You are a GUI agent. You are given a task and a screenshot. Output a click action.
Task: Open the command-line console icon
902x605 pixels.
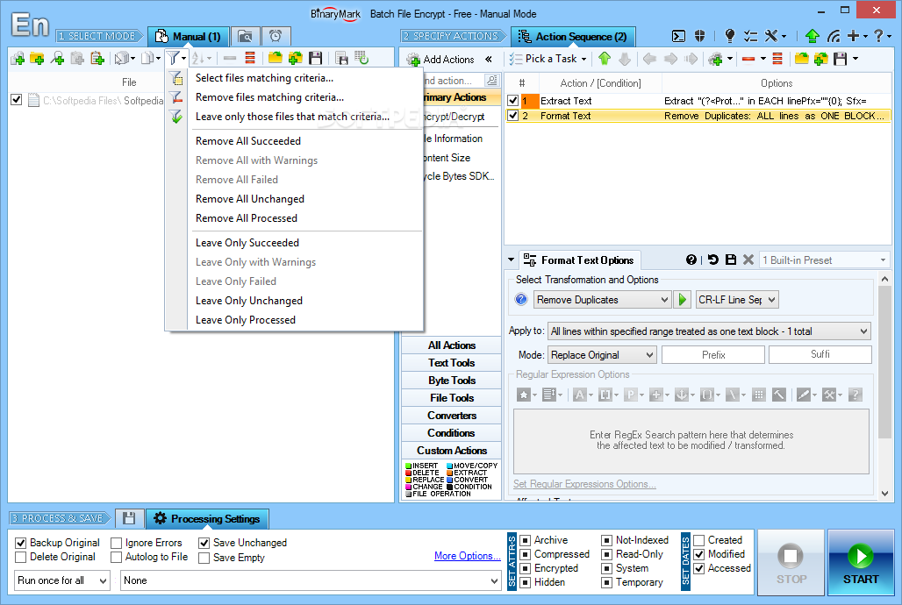[x=679, y=36]
